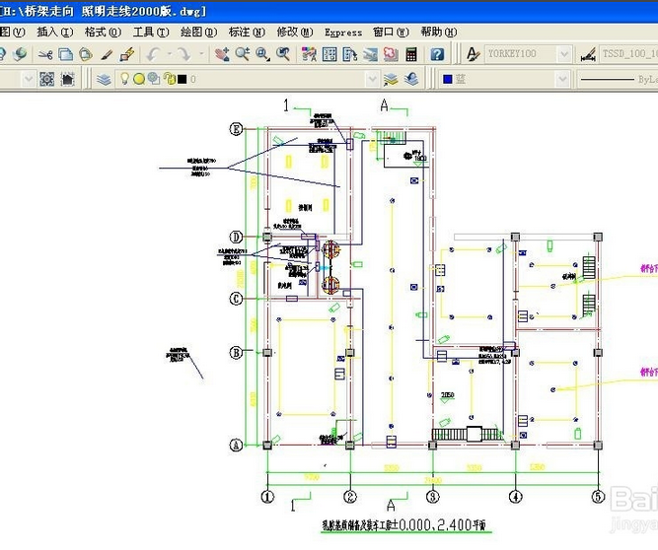
Task: Click the Copy icon
Action: pos(65,54)
